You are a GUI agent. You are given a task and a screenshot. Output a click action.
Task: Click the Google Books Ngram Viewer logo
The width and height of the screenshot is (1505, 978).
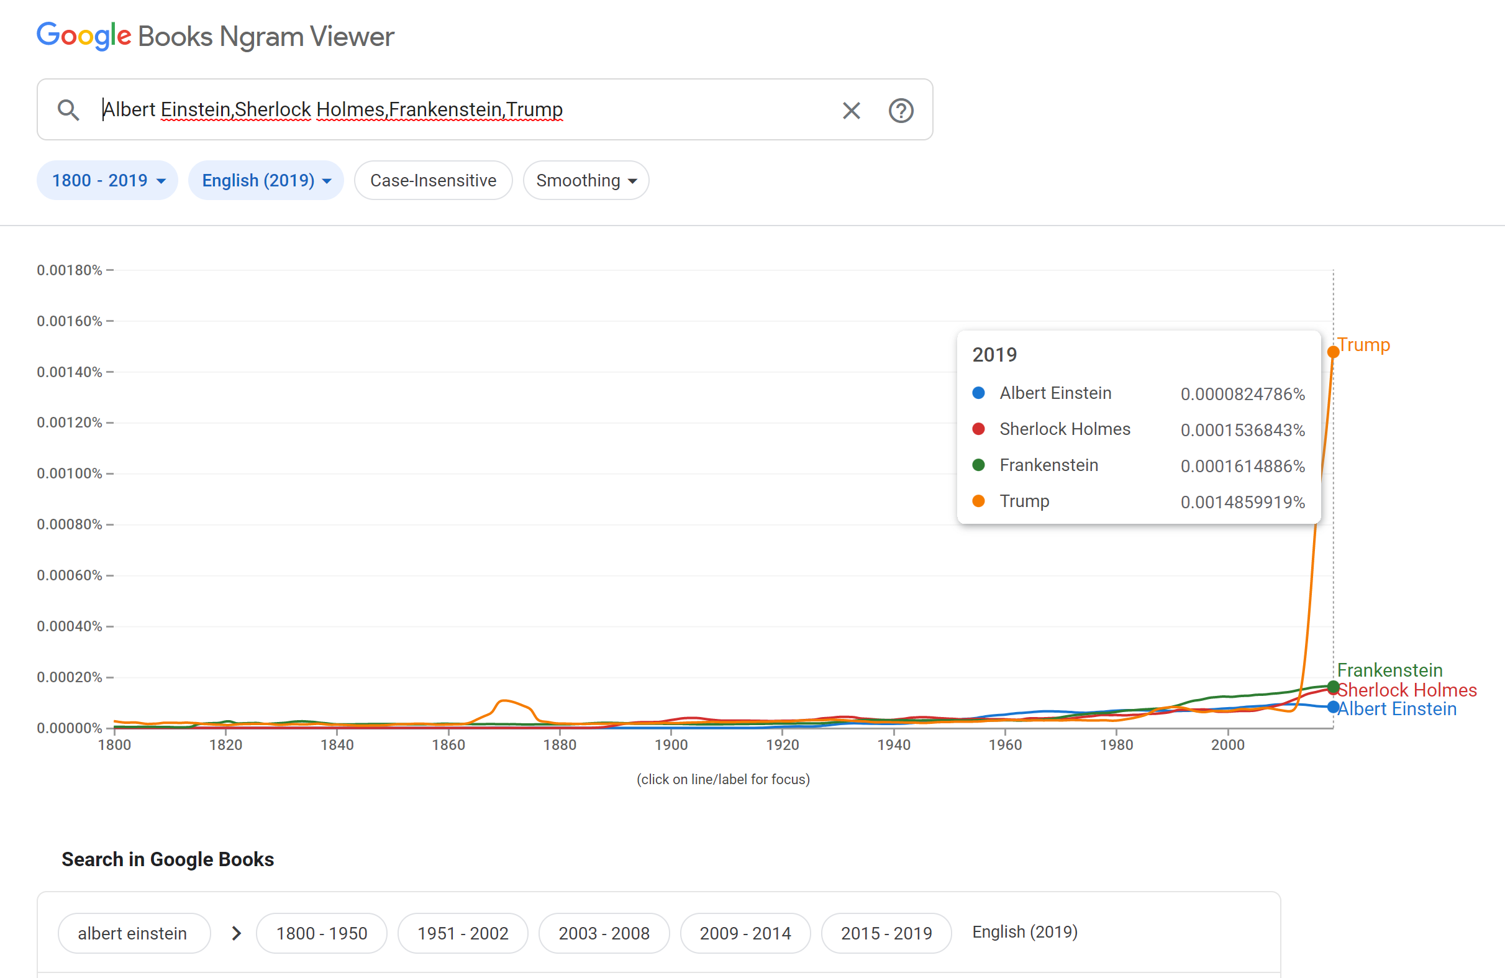point(215,36)
